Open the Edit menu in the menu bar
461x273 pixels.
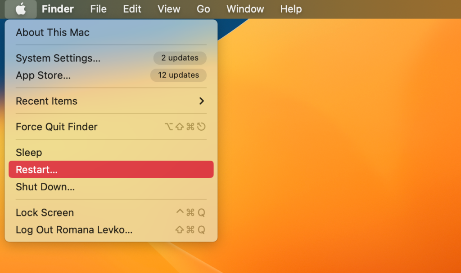(132, 9)
